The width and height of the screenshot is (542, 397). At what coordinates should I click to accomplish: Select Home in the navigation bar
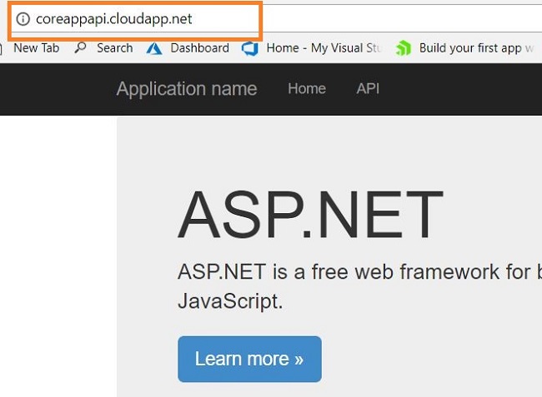307,89
